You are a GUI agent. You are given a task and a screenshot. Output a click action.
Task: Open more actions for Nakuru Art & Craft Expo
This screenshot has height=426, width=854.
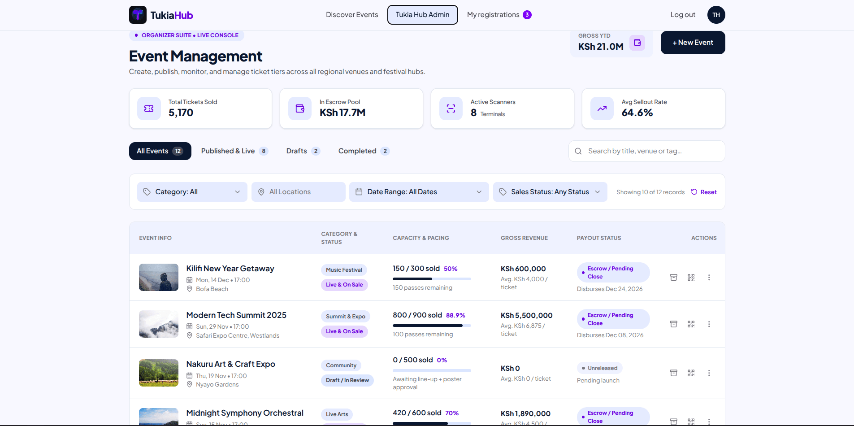pyautogui.click(x=709, y=373)
